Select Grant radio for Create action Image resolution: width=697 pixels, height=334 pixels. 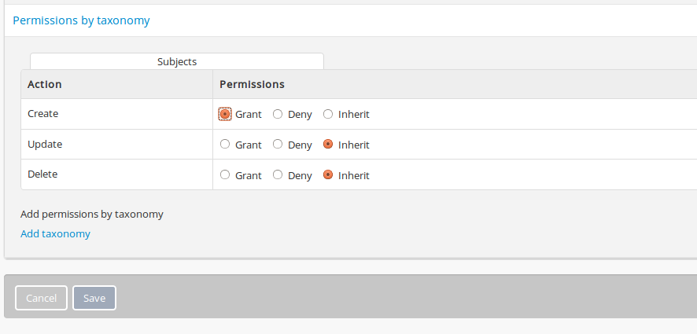pos(225,114)
